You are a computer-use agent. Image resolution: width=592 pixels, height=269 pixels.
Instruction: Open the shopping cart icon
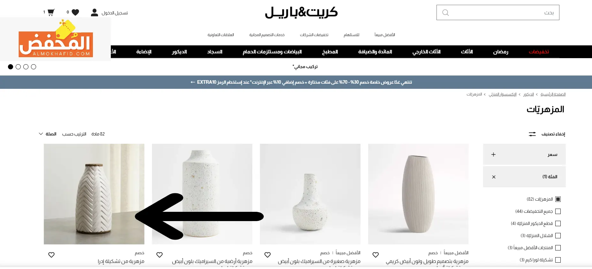[51, 12]
